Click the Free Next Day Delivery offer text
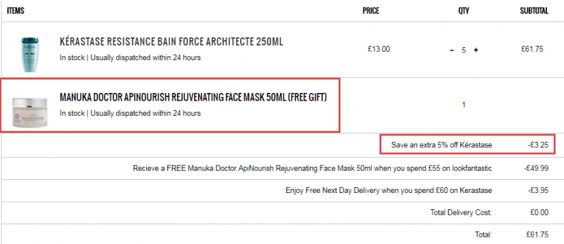The height and width of the screenshot is (244, 564). tap(389, 190)
